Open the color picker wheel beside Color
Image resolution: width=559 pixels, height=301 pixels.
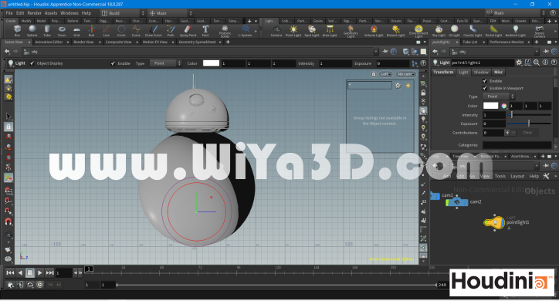click(503, 106)
